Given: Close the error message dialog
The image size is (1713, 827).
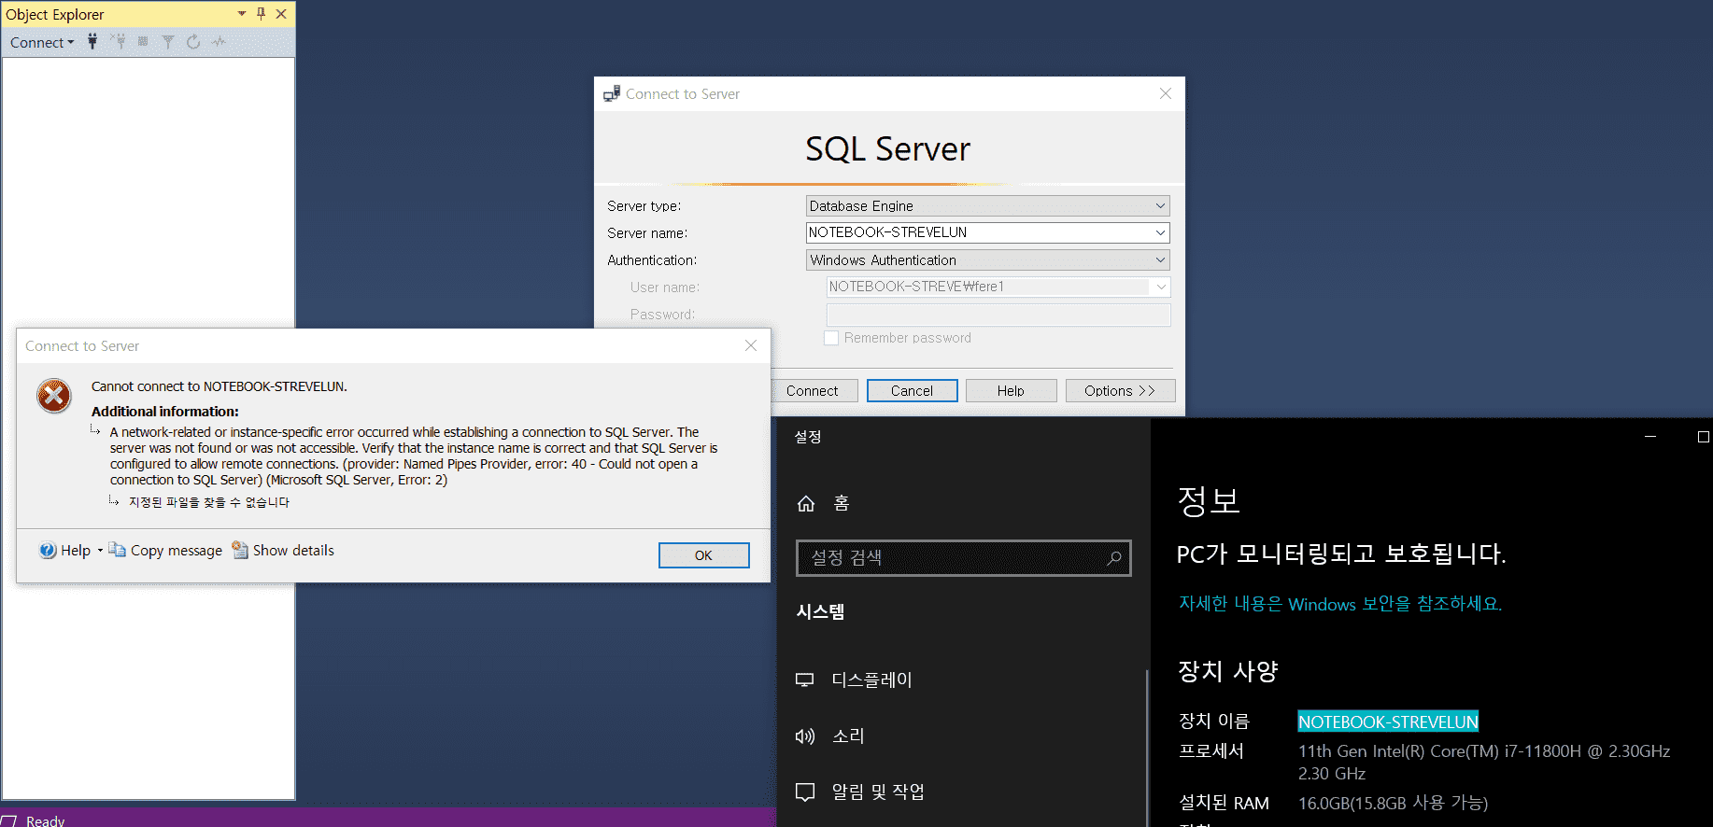Looking at the screenshot, I should [751, 345].
